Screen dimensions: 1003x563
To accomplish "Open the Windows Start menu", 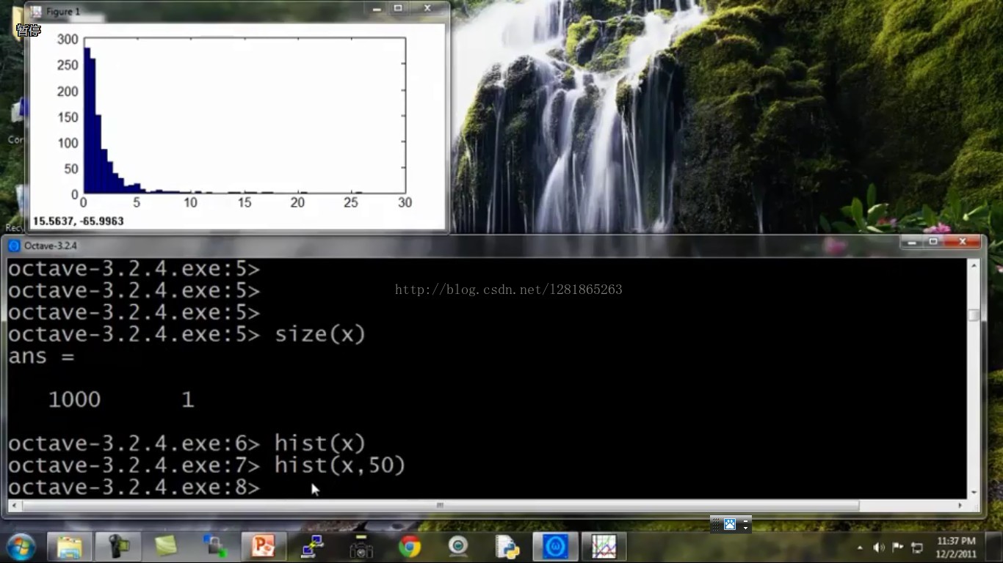I will coord(21,547).
